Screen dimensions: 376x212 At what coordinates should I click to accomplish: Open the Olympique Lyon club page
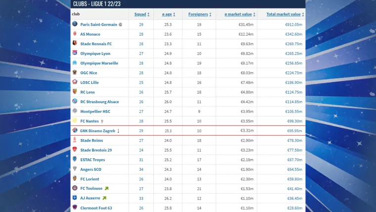coord(95,53)
